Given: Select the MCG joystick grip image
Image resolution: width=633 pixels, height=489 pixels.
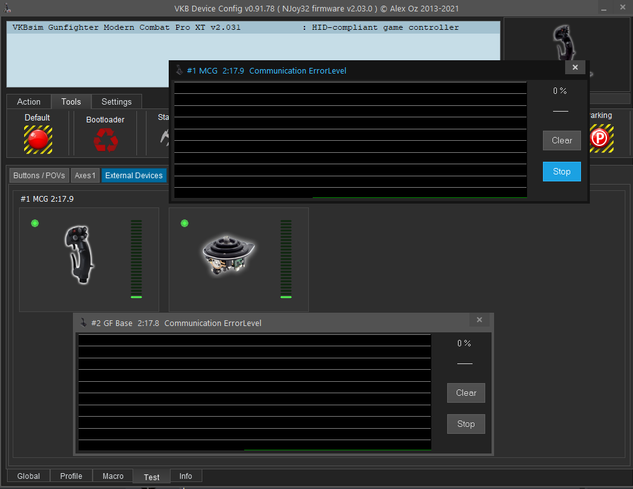Looking at the screenshot, I should click(x=80, y=254).
